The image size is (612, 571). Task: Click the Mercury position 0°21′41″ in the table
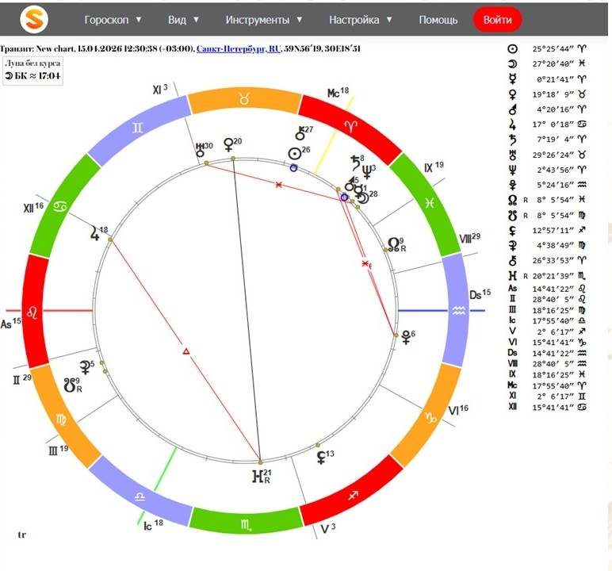[555, 79]
